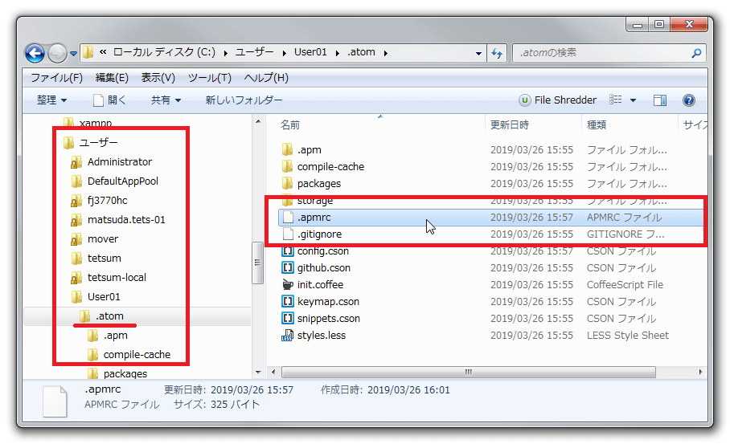Click the search magnifier icon
The height and width of the screenshot is (444, 730).
[696, 53]
